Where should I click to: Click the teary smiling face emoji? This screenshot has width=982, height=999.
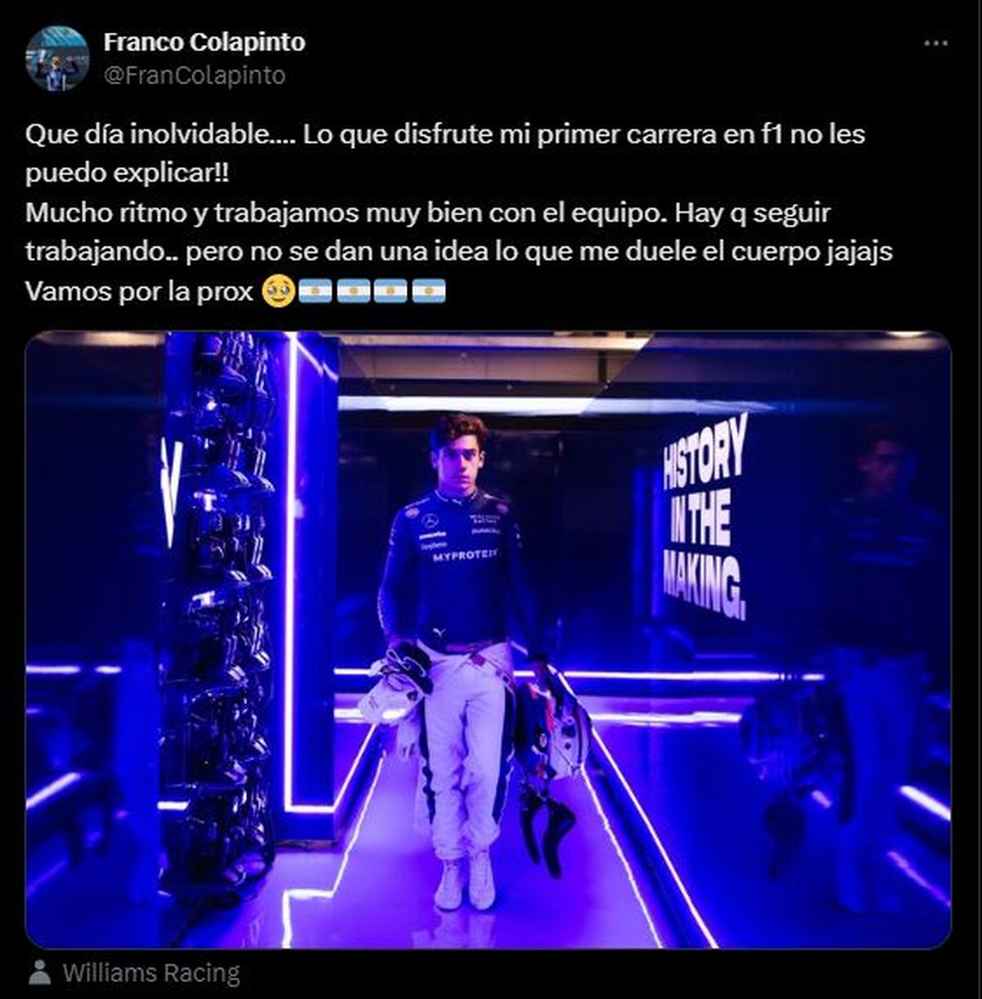[278, 290]
